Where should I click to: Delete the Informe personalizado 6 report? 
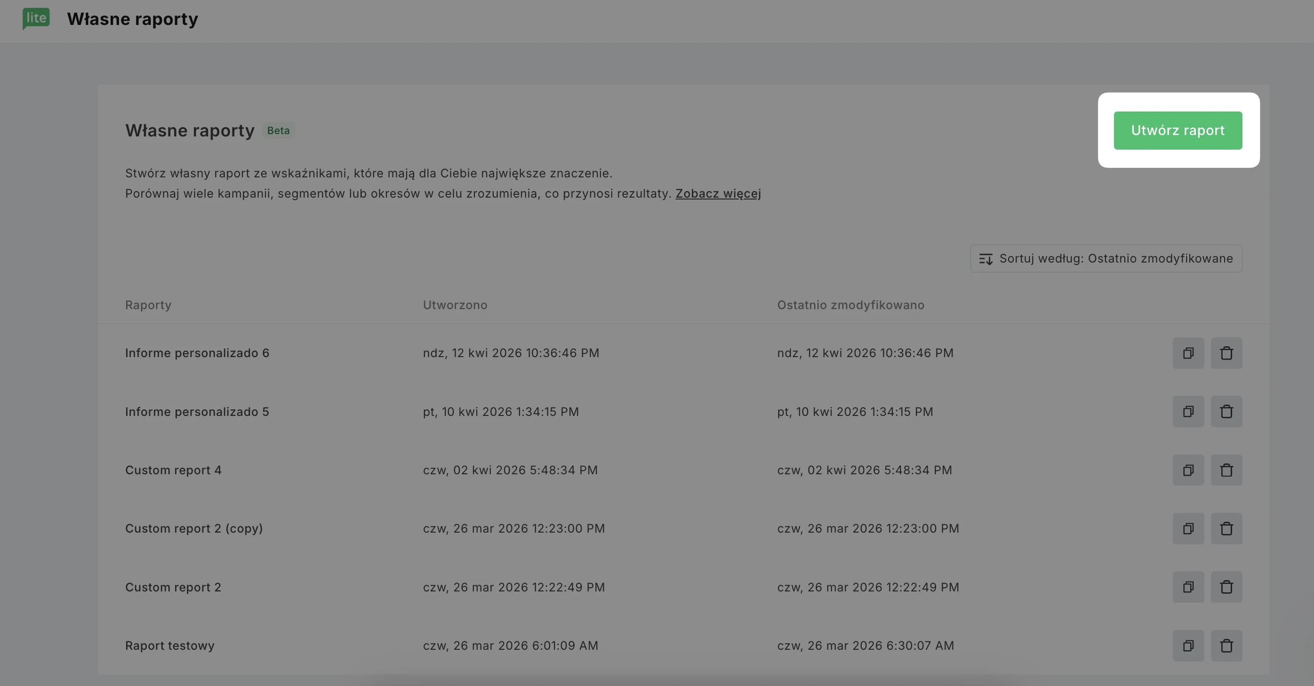pos(1226,353)
